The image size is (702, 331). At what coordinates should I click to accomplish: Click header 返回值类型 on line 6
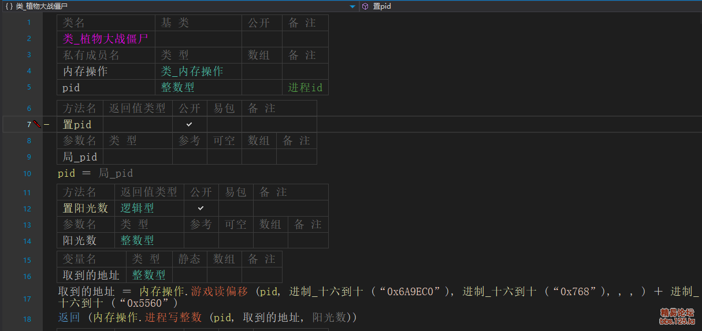click(x=137, y=108)
